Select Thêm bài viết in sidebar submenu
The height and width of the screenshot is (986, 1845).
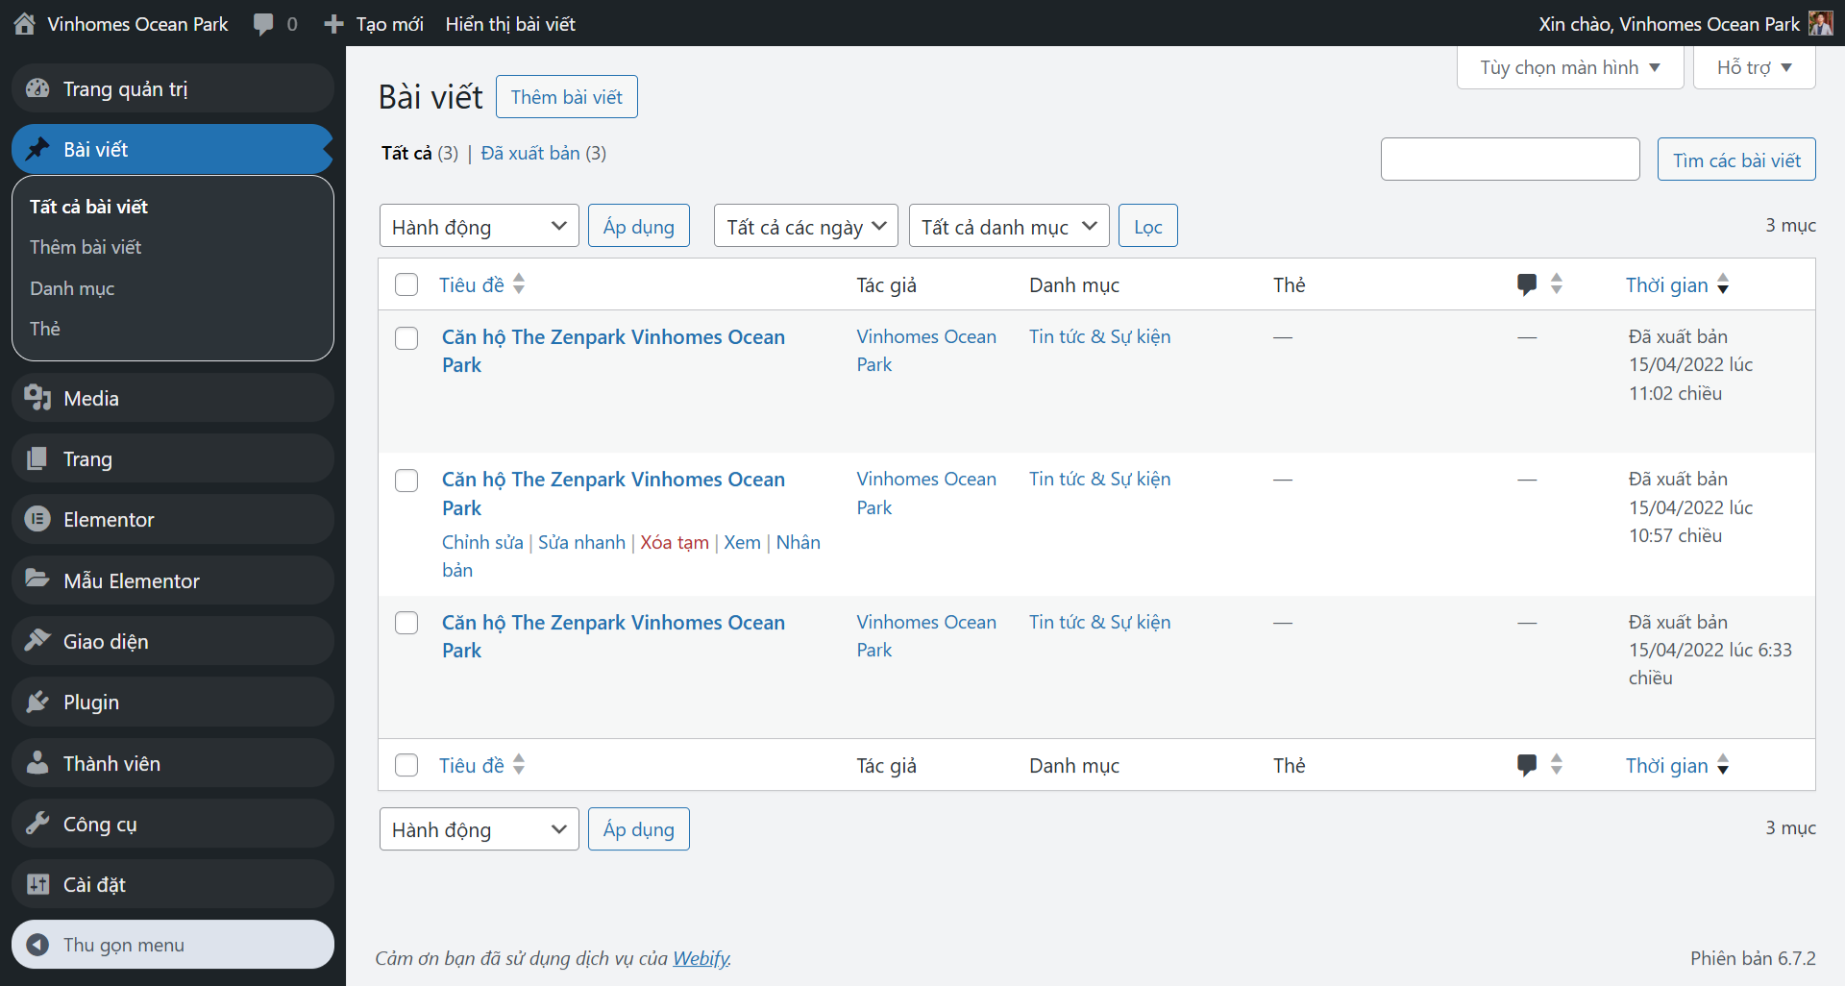(x=86, y=247)
